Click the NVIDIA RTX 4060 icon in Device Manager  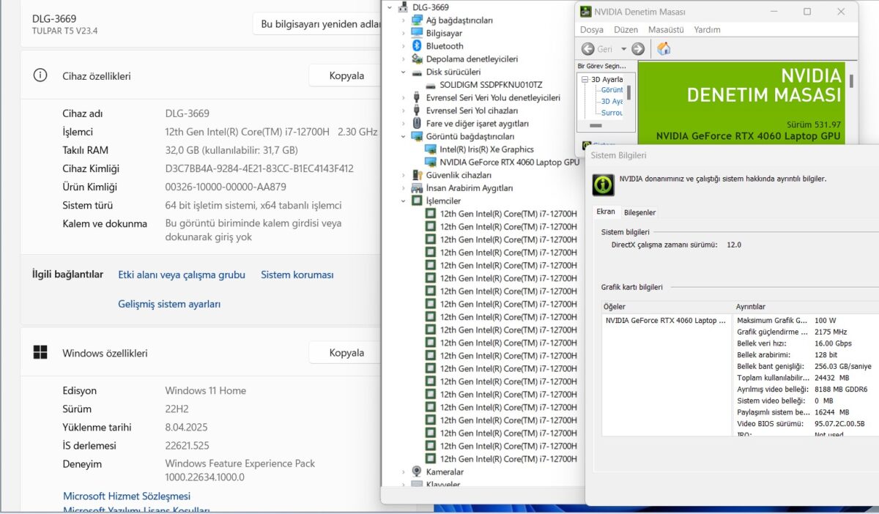point(431,163)
